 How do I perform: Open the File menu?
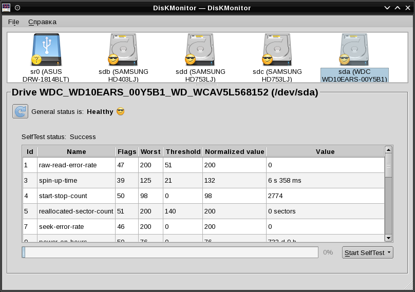(x=13, y=22)
